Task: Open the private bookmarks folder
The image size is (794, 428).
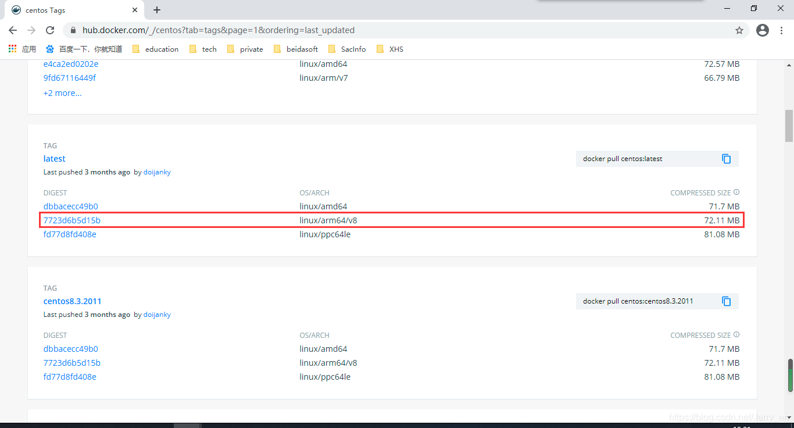Action: pos(245,49)
